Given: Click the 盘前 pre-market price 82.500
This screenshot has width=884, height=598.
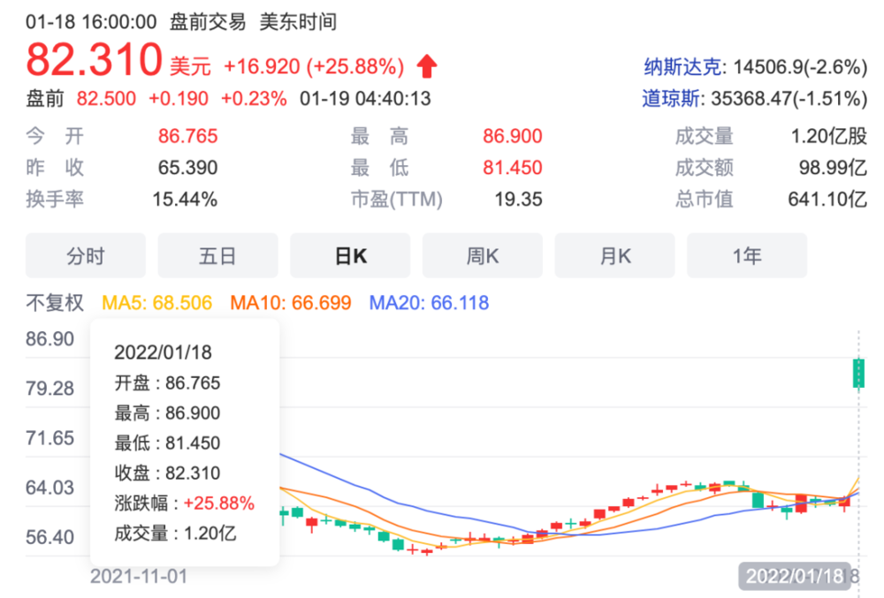Looking at the screenshot, I should point(106,98).
